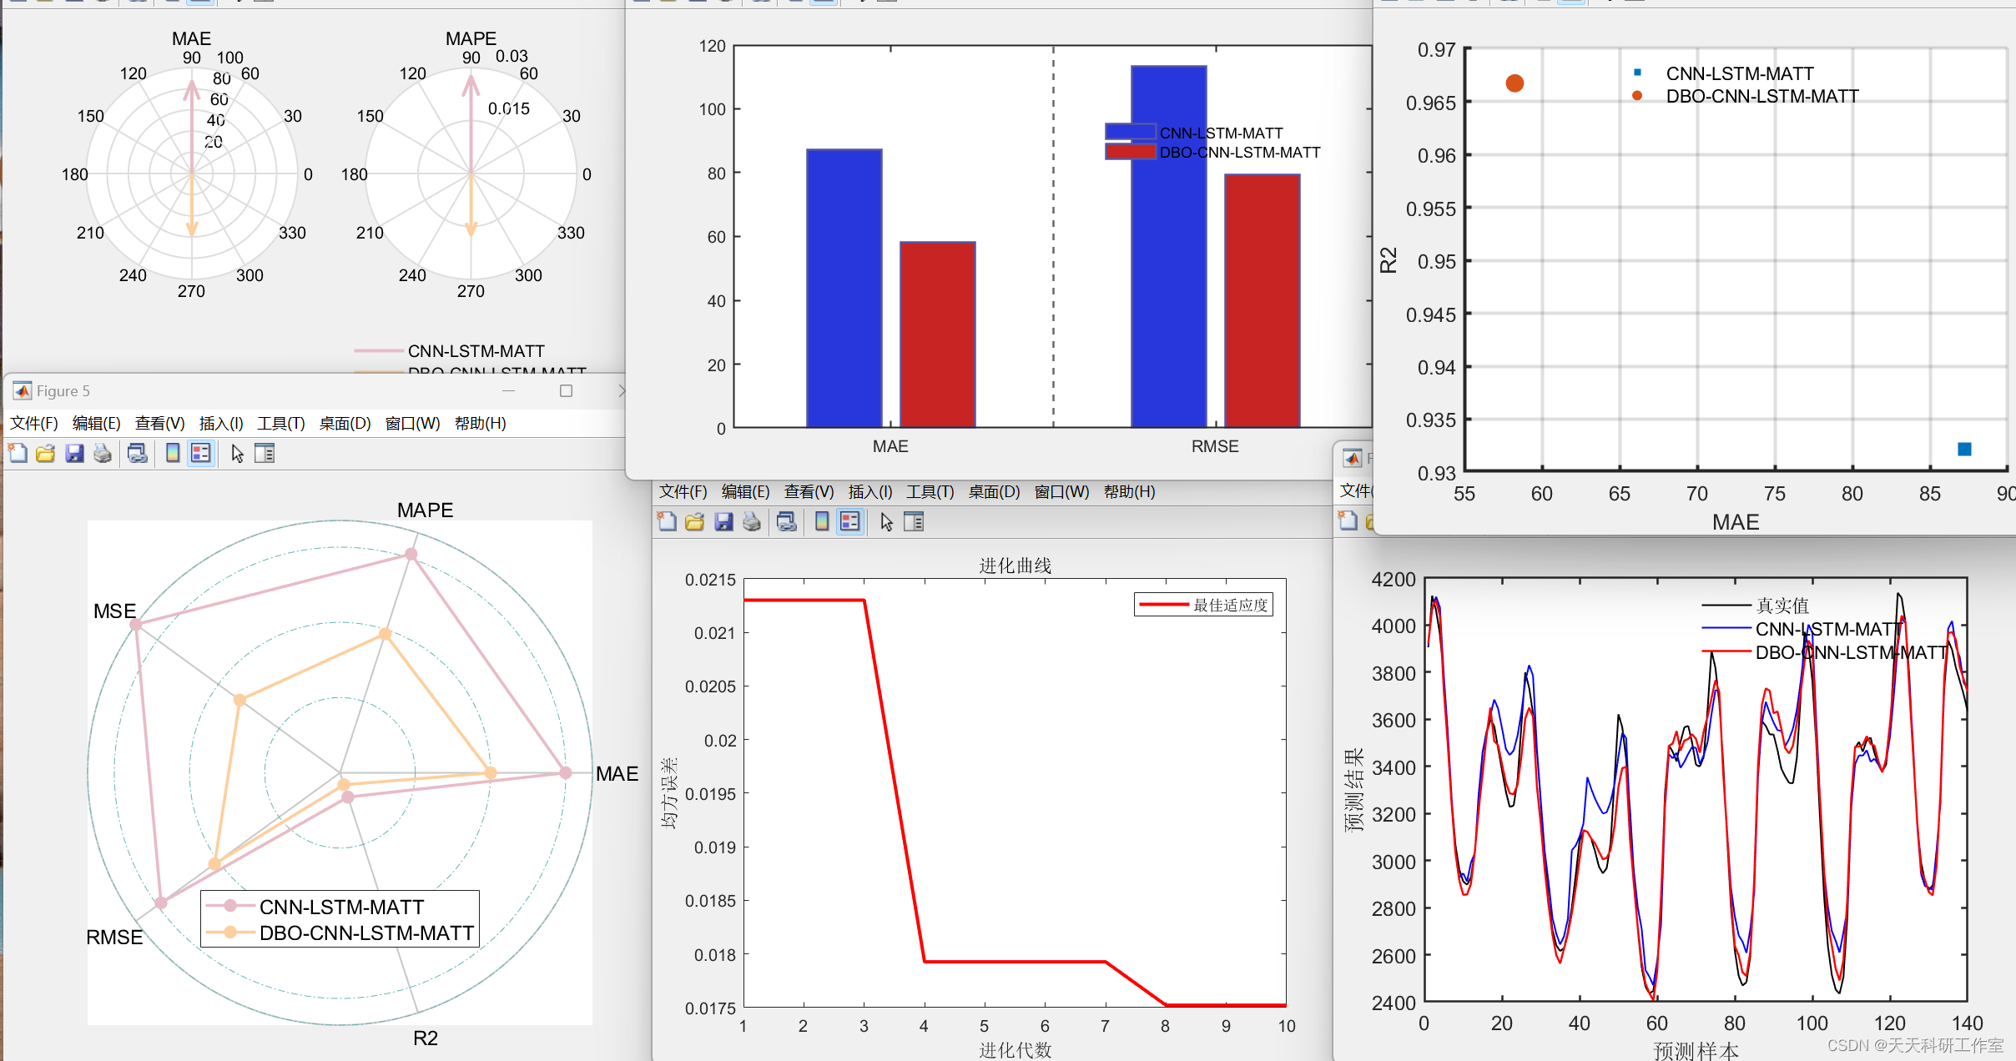
Task: Open Property Inspector icon in Figure 5 toolbar
Action: 265,453
